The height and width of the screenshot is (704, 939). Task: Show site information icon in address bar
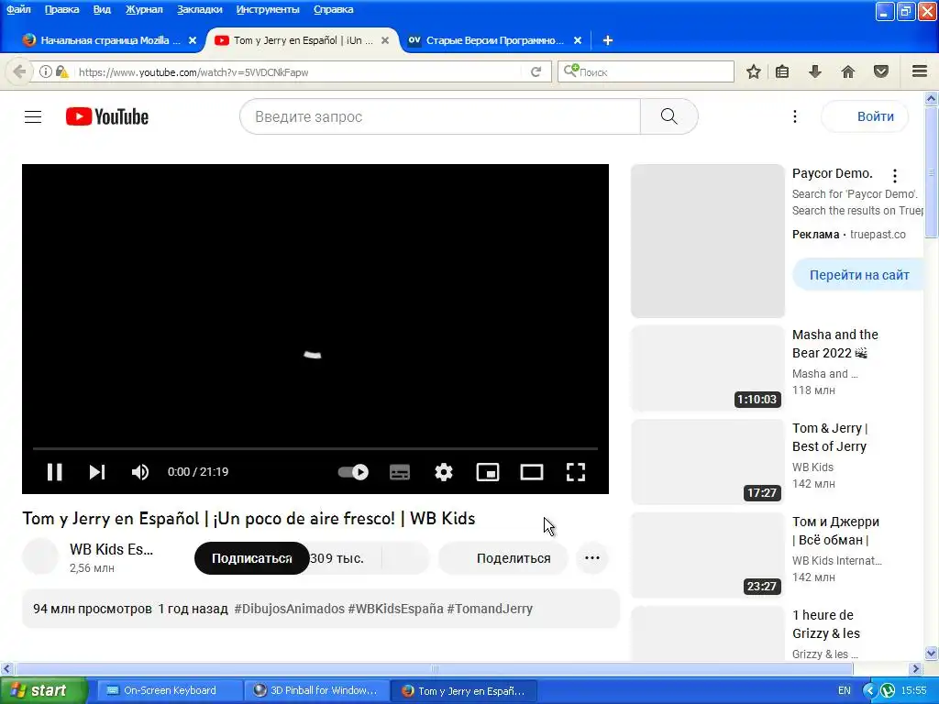tap(46, 71)
